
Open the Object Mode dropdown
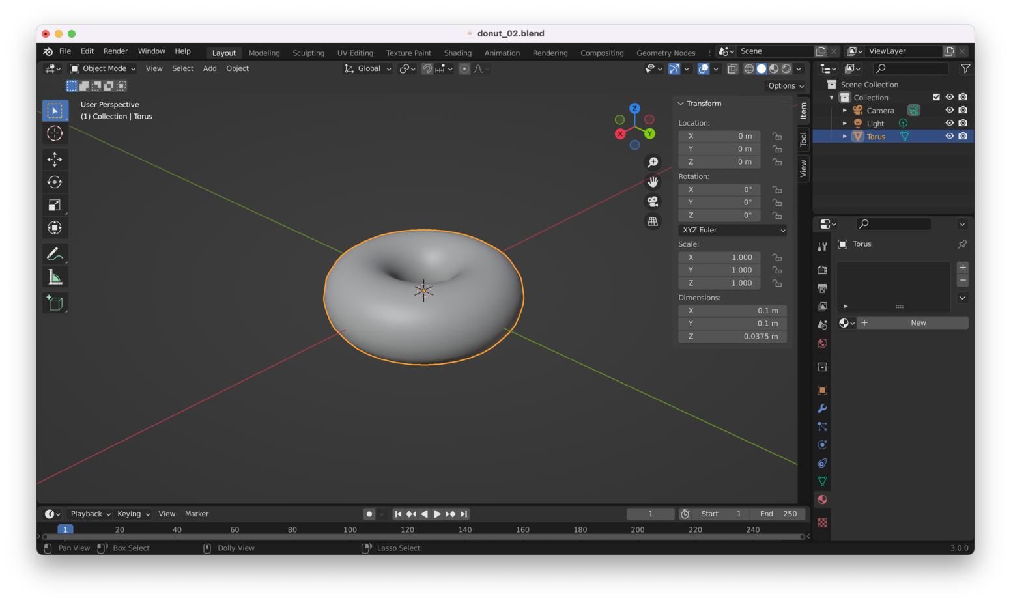(103, 68)
